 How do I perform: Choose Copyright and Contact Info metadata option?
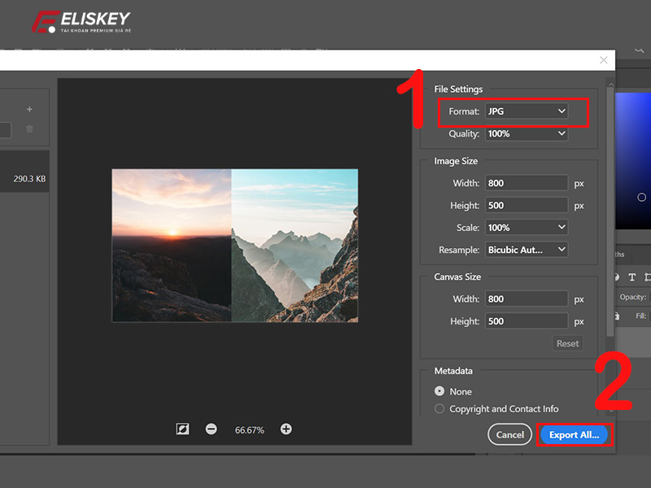click(438, 409)
